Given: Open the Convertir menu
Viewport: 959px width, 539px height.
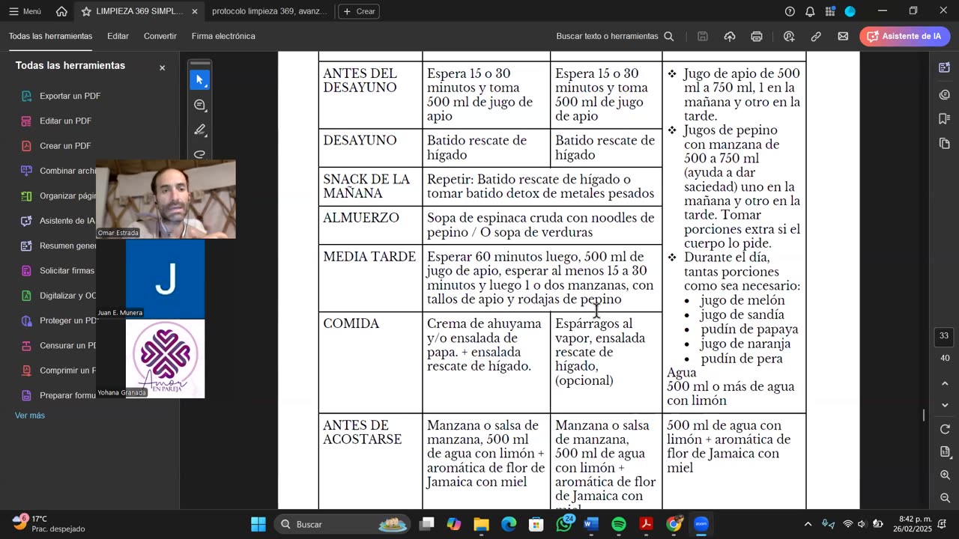Looking at the screenshot, I should (x=160, y=36).
